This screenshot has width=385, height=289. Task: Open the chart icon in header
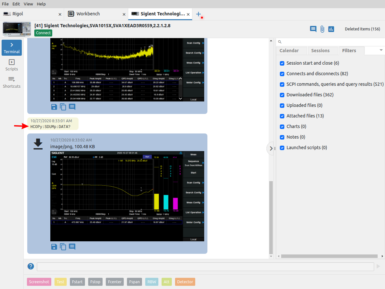(x=331, y=29)
